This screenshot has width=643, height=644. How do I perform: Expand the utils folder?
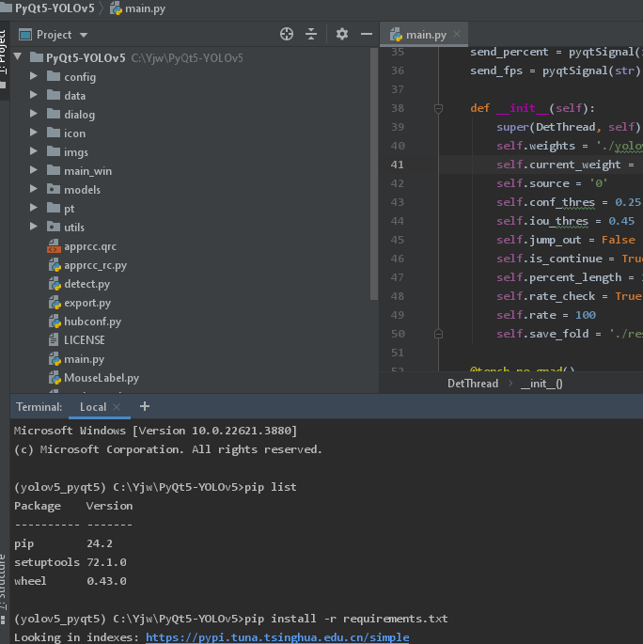(34, 227)
